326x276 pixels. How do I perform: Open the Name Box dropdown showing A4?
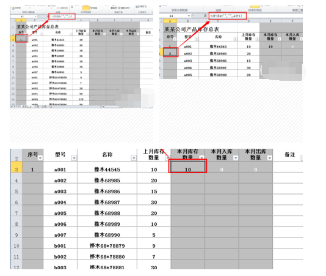pos(189,16)
